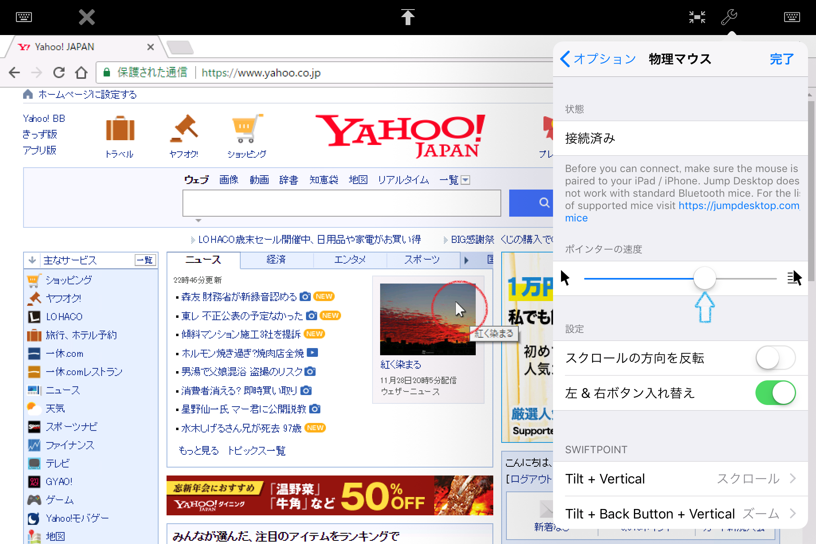Click the 地図 search category
The image size is (816, 544).
[358, 180]
